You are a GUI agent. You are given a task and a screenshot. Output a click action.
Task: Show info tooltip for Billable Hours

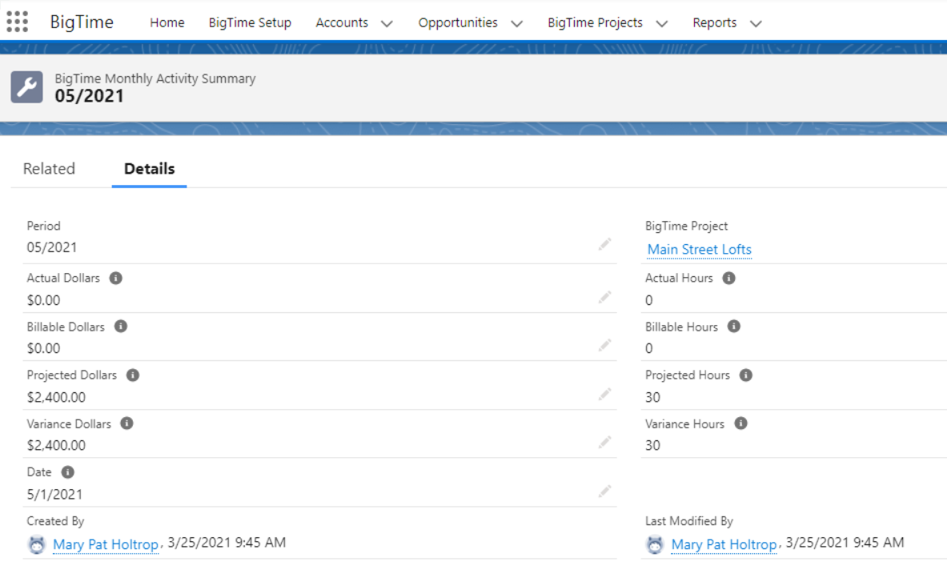pyautogui.click(x=734, y=327)
